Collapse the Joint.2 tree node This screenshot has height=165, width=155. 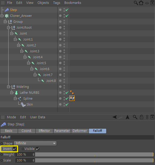coord(19,45)
